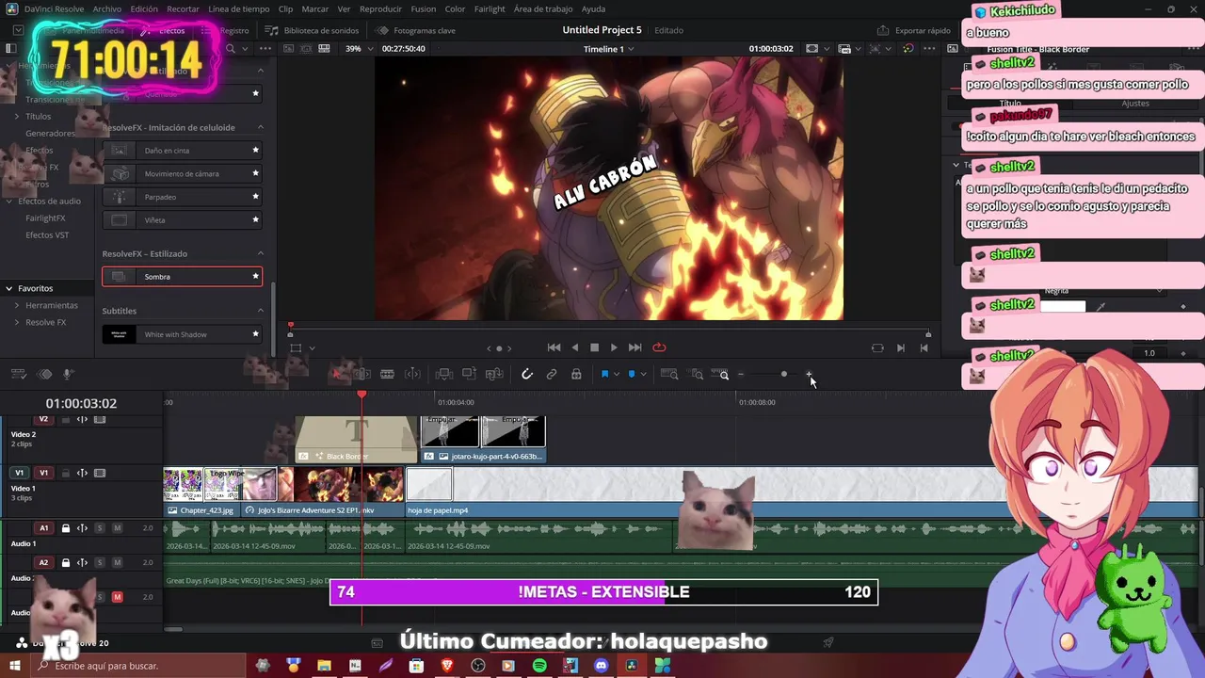Unfavorite star on Sombra effect
This screenshot has width=1205, height=678.
[x=255, y=276]
